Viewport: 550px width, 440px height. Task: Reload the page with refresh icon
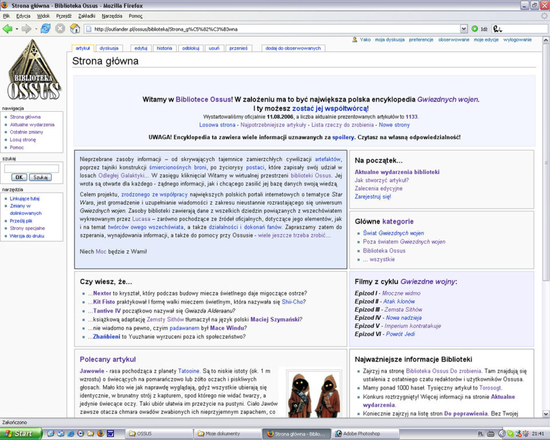point(46,29)
